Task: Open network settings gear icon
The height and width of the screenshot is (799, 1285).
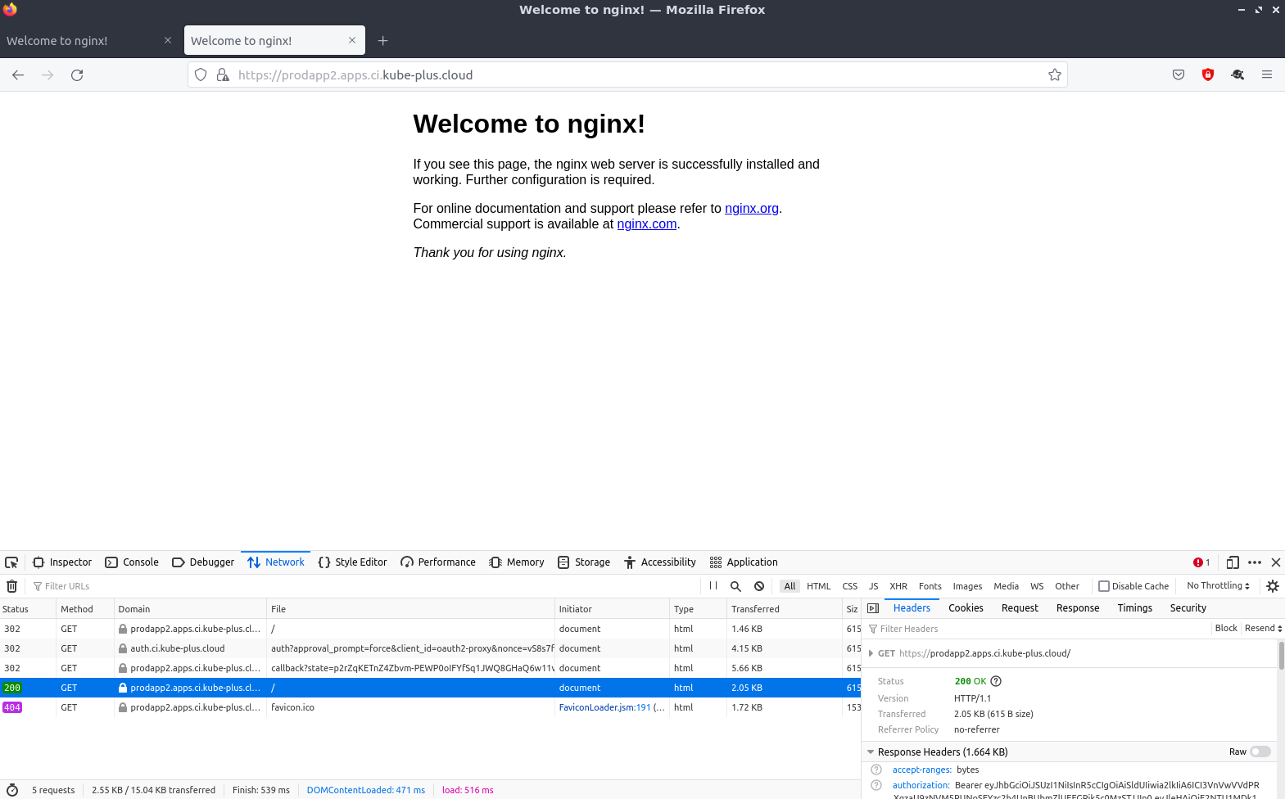Action: tap(1273, 586)
